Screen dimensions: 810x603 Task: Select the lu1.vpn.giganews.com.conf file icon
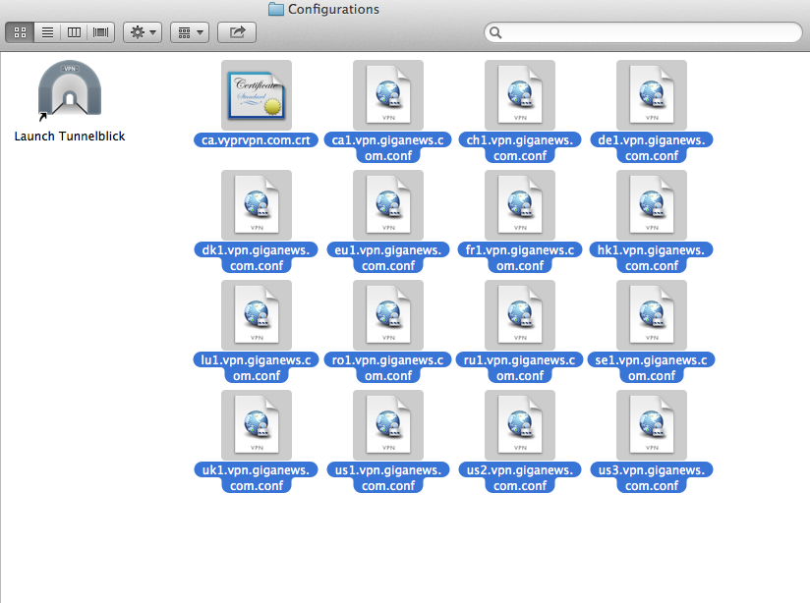257,315
